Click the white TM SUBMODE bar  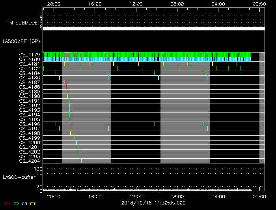[153, 29]
